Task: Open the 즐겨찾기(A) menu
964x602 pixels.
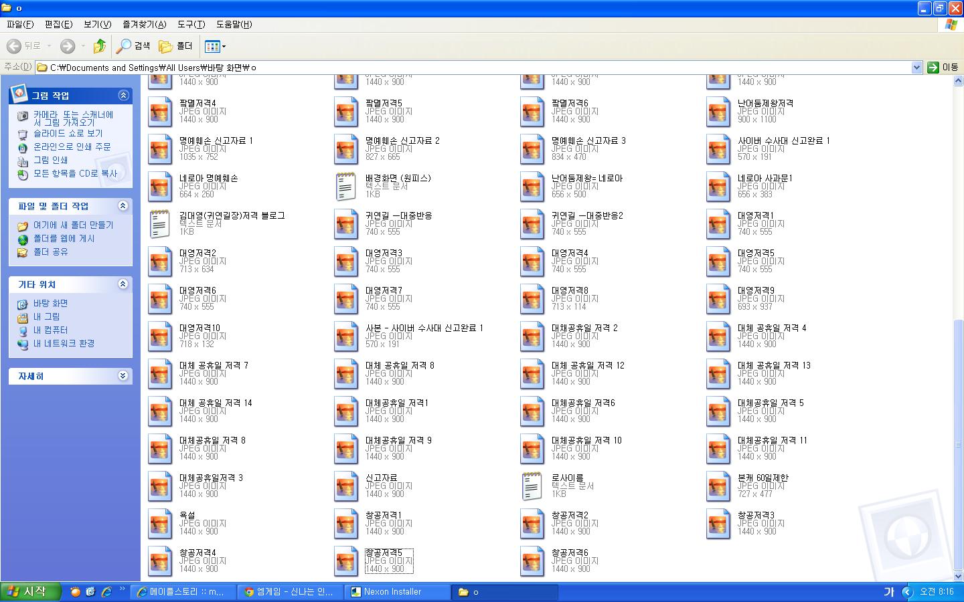Action: (x=144, y=24)
